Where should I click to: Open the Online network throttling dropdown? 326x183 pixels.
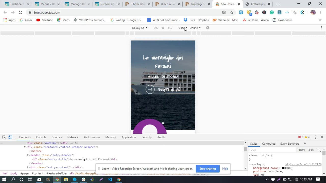coord(195,28)
